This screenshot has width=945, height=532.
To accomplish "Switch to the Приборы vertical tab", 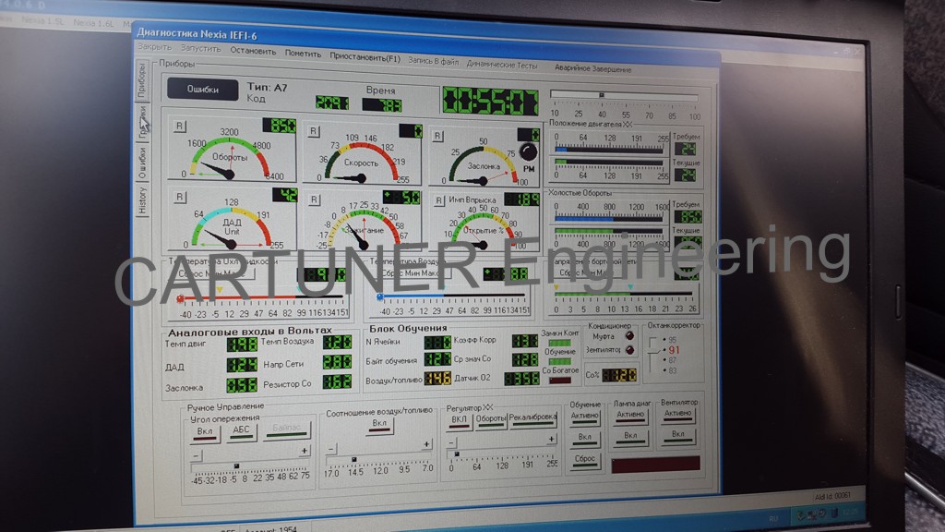I will pyautogui.click(x=141, y=80).
